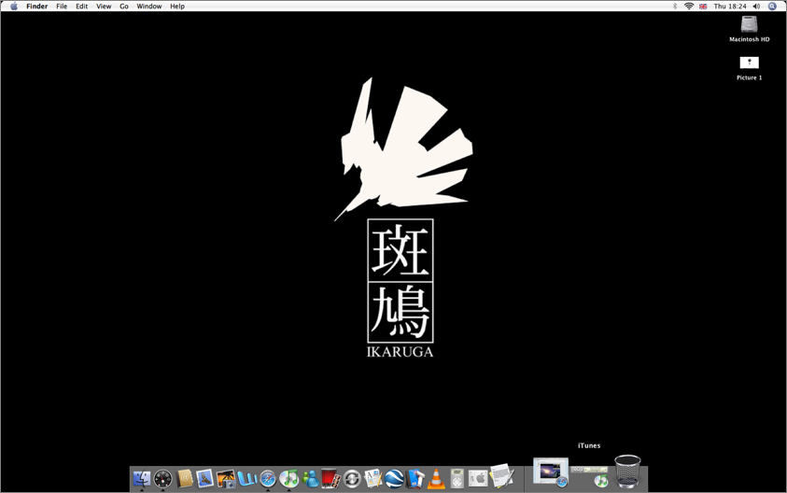
Task: Select the Macintosh HD drive icon
Action: pos(749,24)
